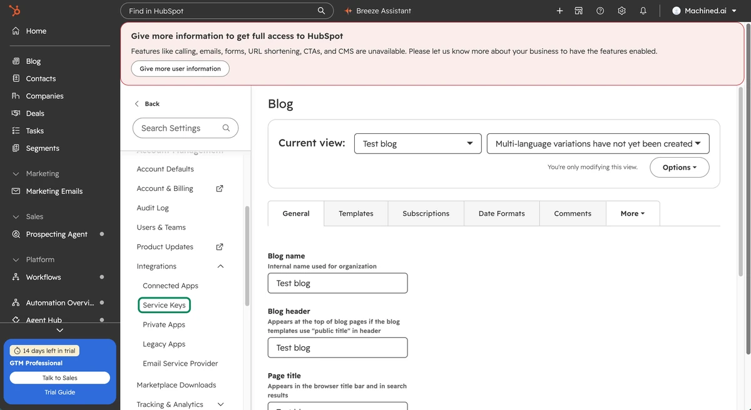The height and width of the screenshot is (410, 751).
Task: Open the marketplace icon in top bar
Action: tap(579, 11)
